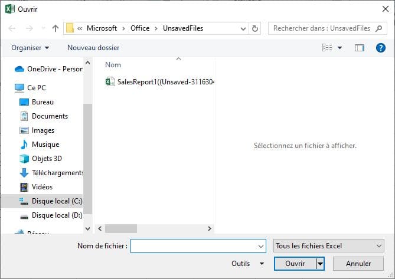The height and width of the screenshot is (279, 395).
Task: Click the Ce PC computer icon
Action: point(19,88)
